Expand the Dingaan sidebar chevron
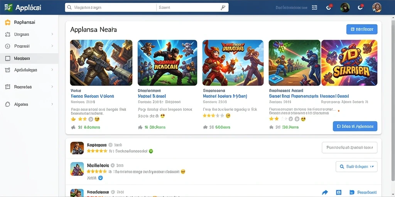The image size is (395, 197). pos(52,34)
